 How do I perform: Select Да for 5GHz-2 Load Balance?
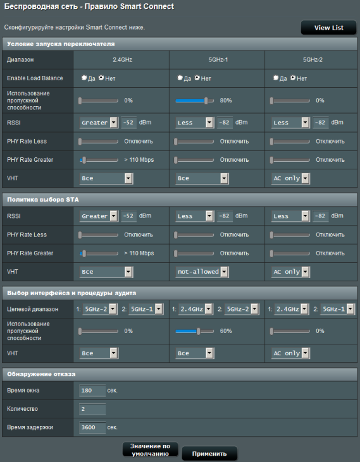276,78
